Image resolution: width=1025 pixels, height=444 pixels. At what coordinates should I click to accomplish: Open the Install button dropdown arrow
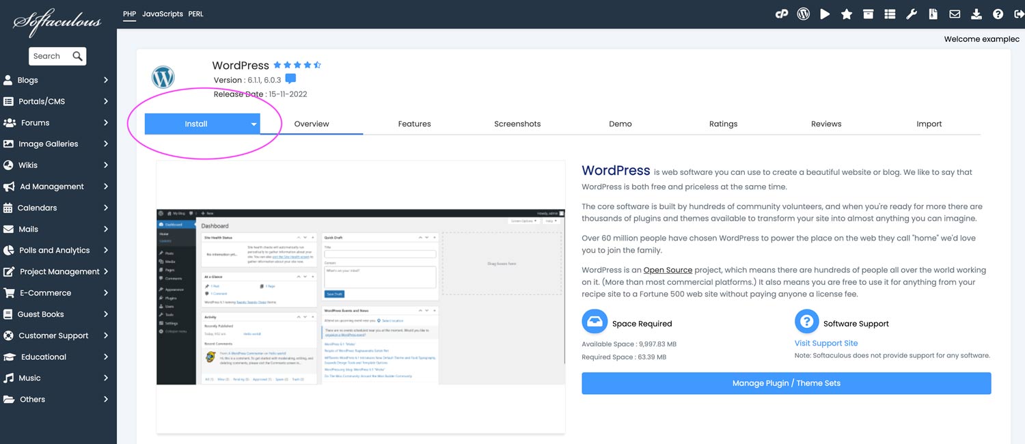coord(254,124)
